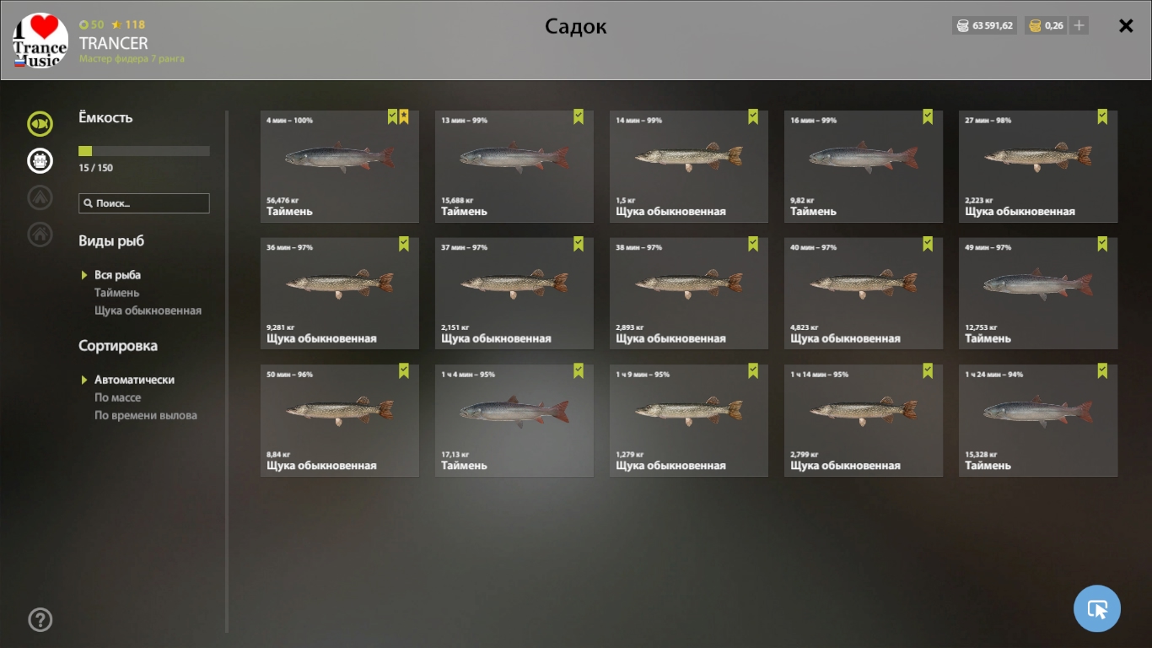The image size is (1152, 648).
Task: Select the basket icon in the sidebar
Action: [40, 160]
